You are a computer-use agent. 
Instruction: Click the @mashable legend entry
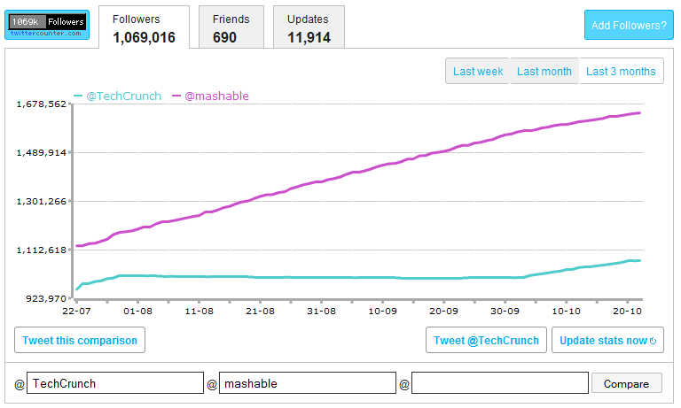coord(211,96)
